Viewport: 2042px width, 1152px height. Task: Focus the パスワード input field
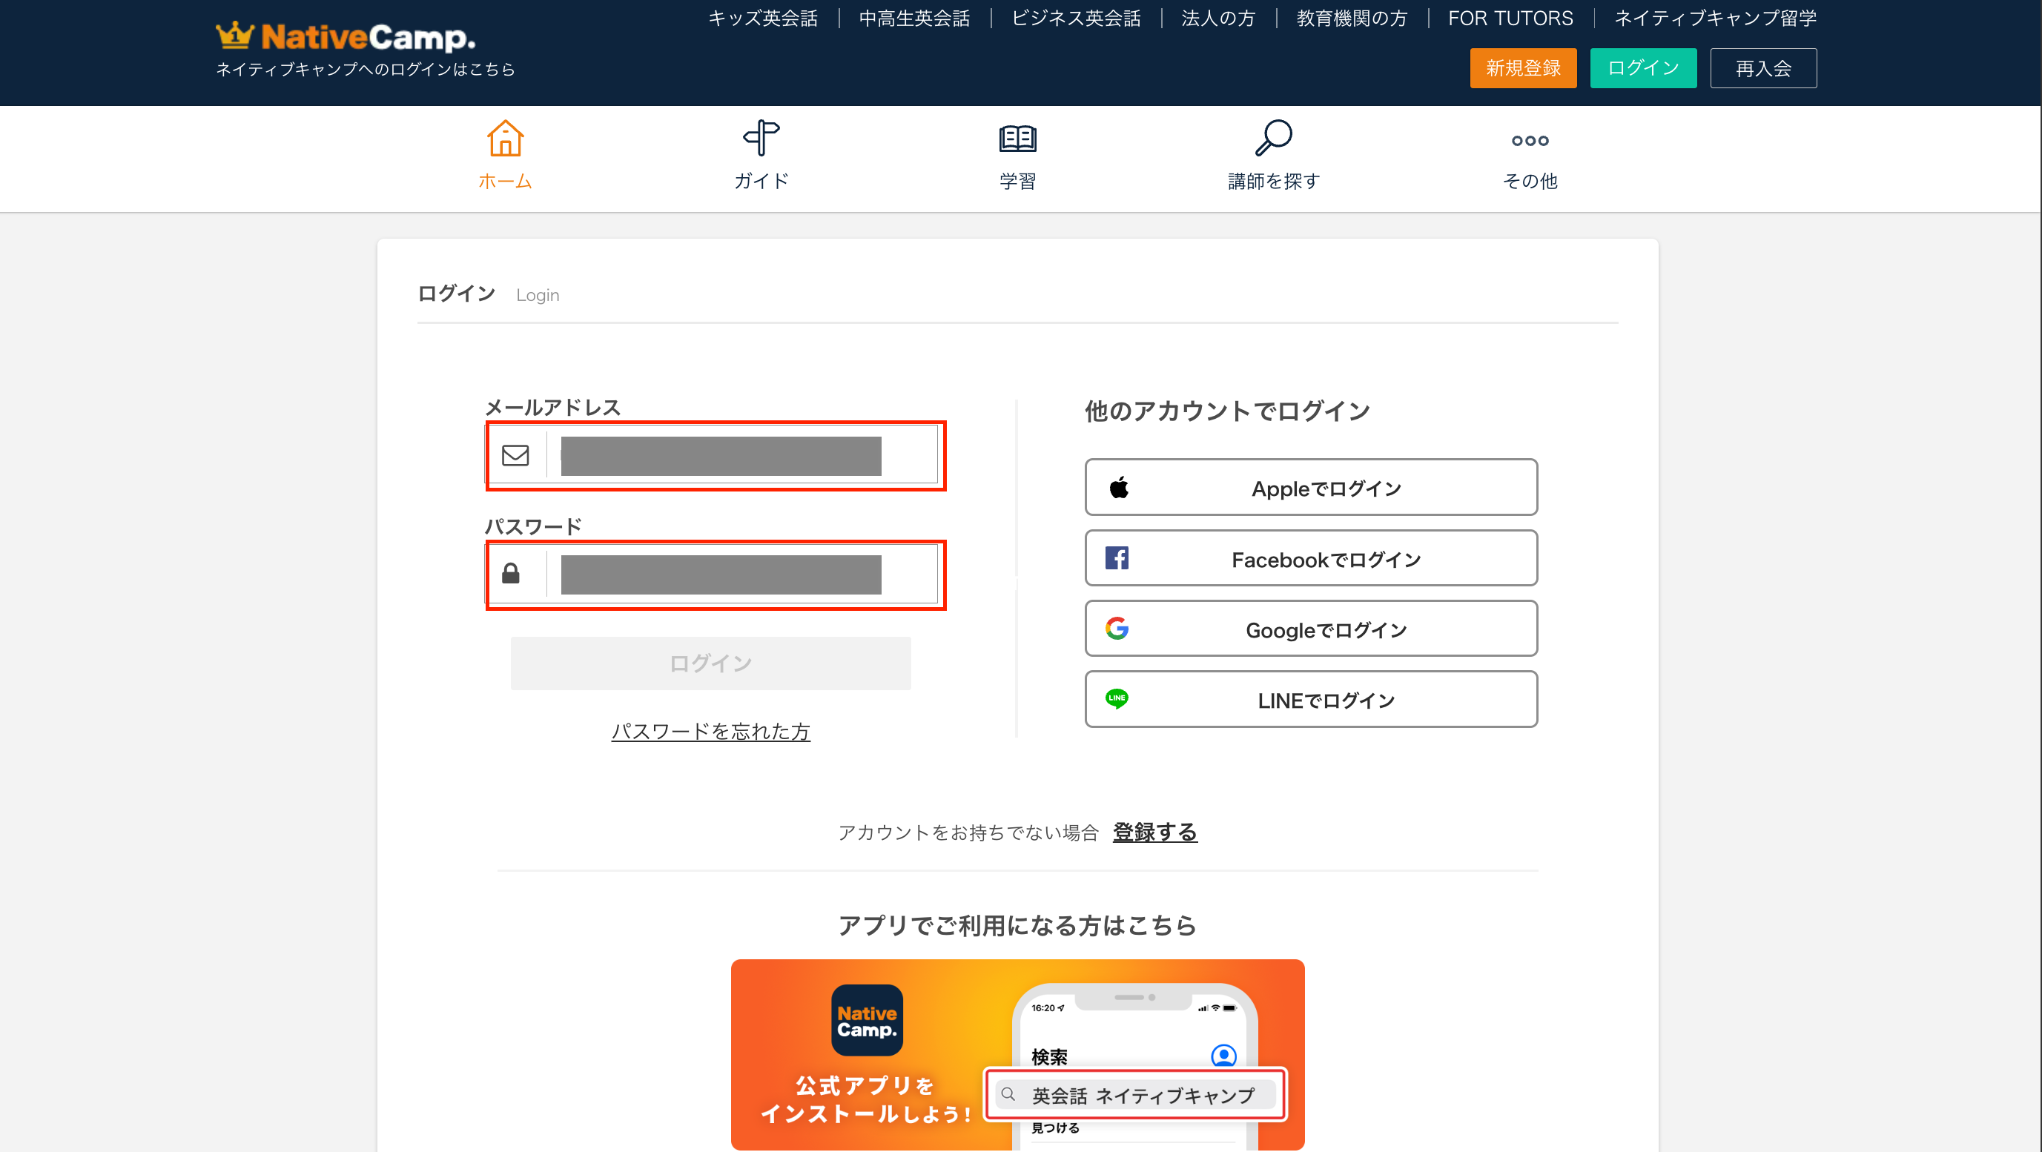tap(741, 575)
